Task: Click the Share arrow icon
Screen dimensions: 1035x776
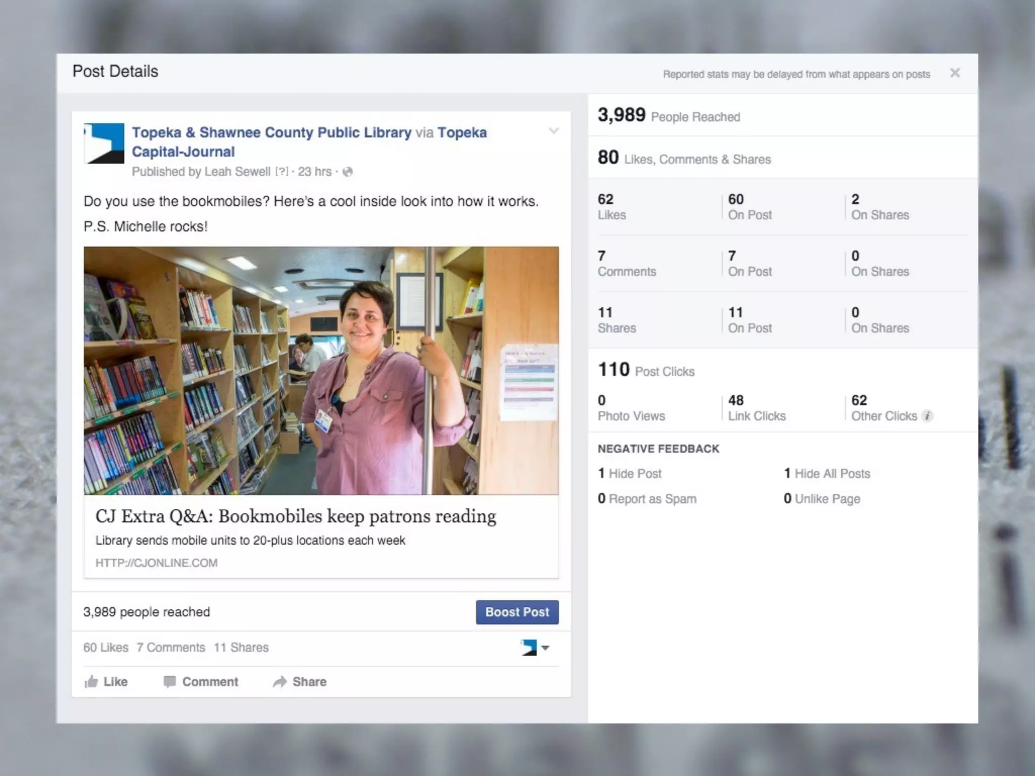Action: click(x=279, y=682)
